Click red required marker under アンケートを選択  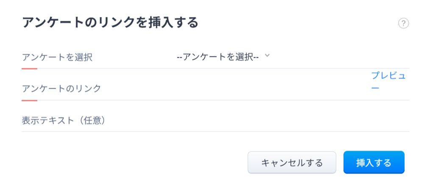29,68
